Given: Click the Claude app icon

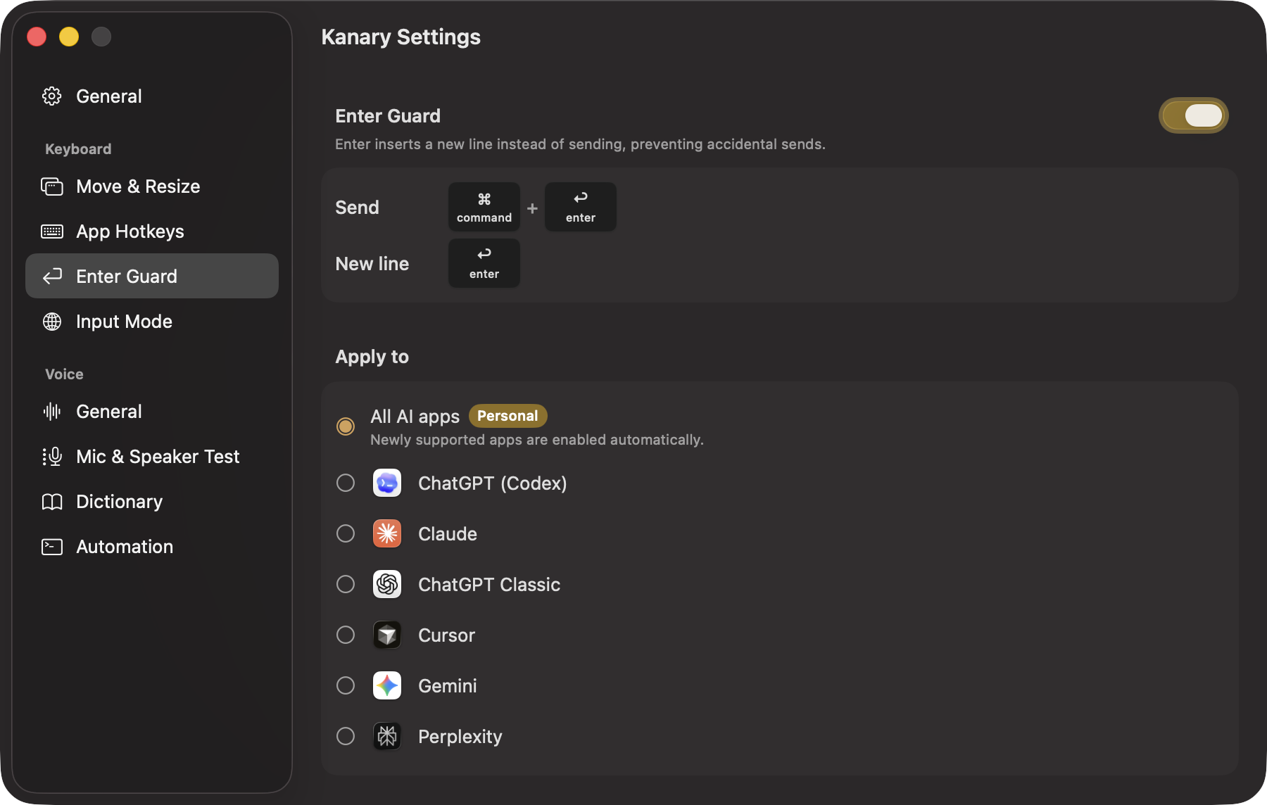Looking at the screenshot, I should [387, 533].
